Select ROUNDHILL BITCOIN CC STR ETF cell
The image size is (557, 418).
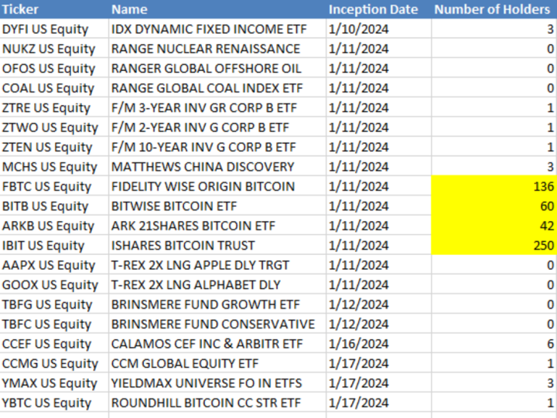217,403
